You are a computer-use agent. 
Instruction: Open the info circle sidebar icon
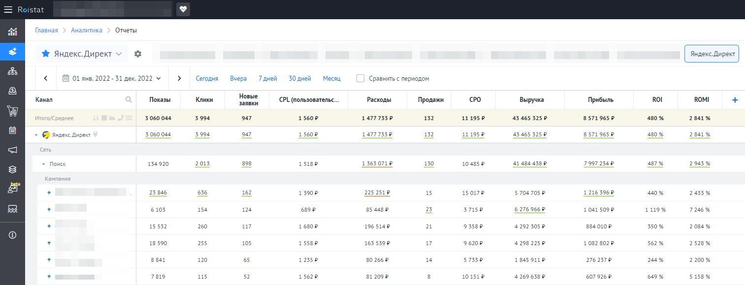pyautogui.click(x=13, y=235)
